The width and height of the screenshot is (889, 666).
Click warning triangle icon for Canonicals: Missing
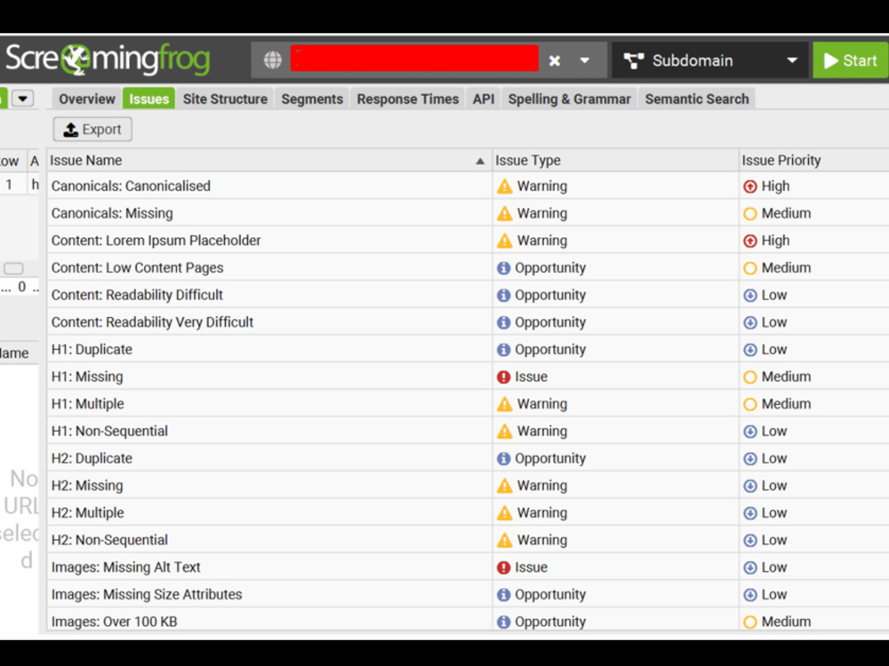pos(504,213)
